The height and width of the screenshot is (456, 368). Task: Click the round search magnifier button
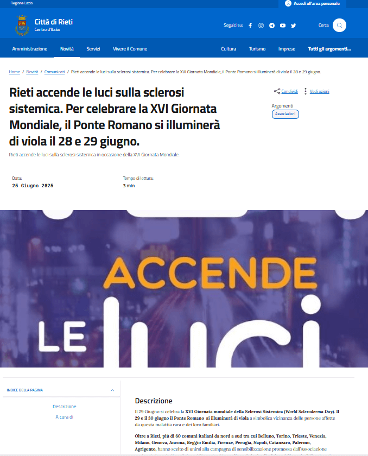pyautogui.click(x=339, y=26)
